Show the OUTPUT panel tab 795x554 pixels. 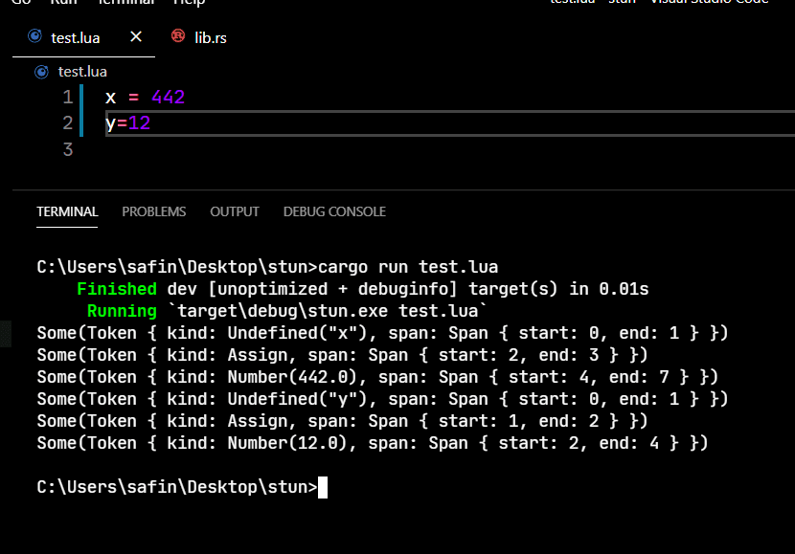235,211
